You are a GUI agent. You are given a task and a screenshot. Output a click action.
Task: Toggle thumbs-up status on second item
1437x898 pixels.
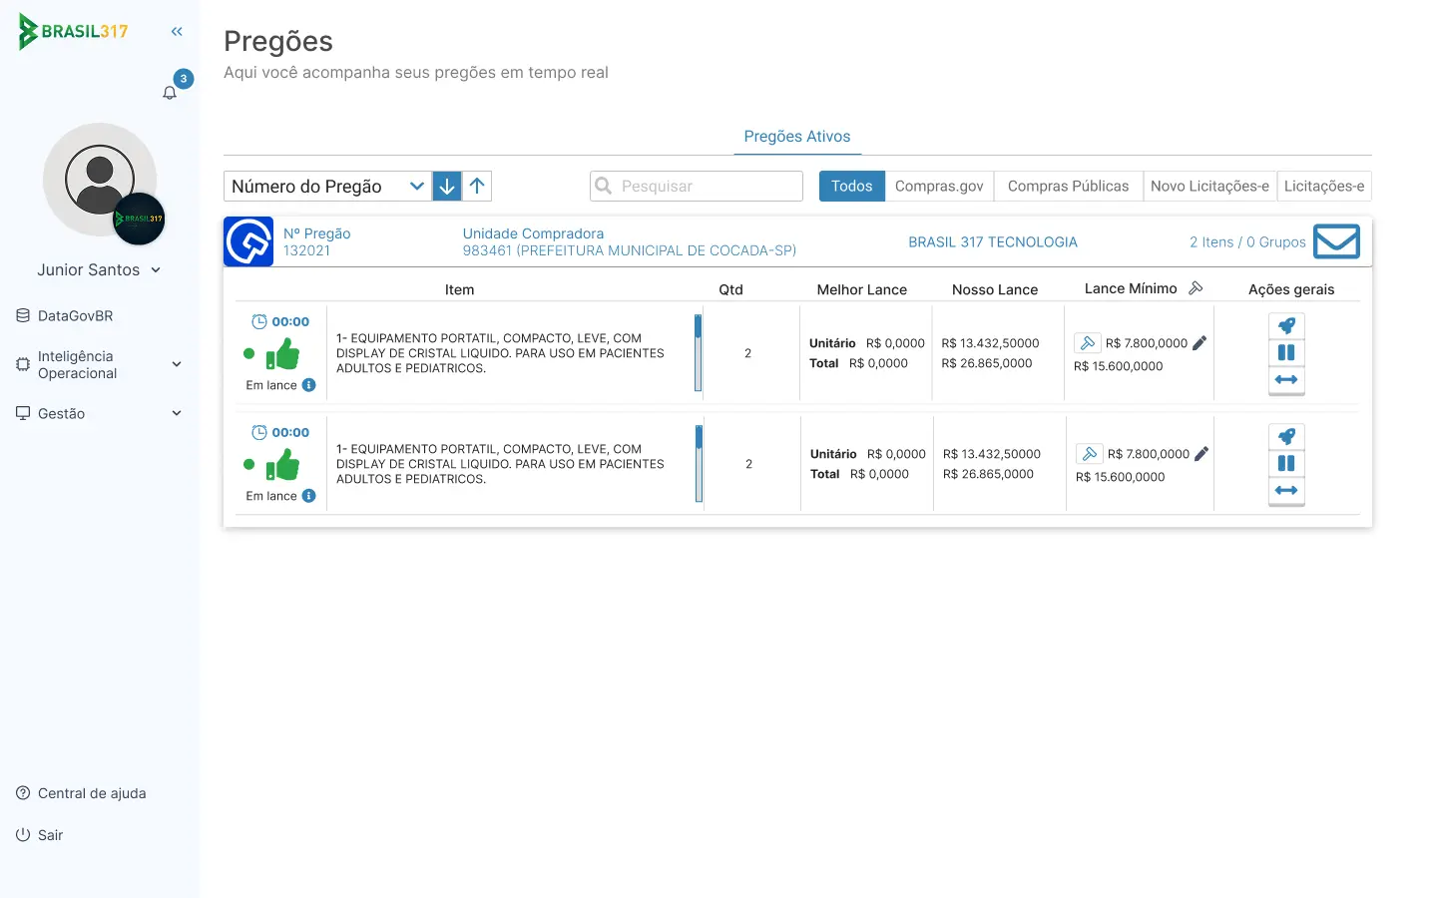pyautogui.click(x=283, y=465)
